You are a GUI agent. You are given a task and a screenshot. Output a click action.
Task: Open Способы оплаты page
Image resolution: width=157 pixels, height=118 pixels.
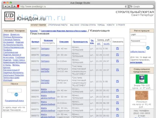click(88, 25)
